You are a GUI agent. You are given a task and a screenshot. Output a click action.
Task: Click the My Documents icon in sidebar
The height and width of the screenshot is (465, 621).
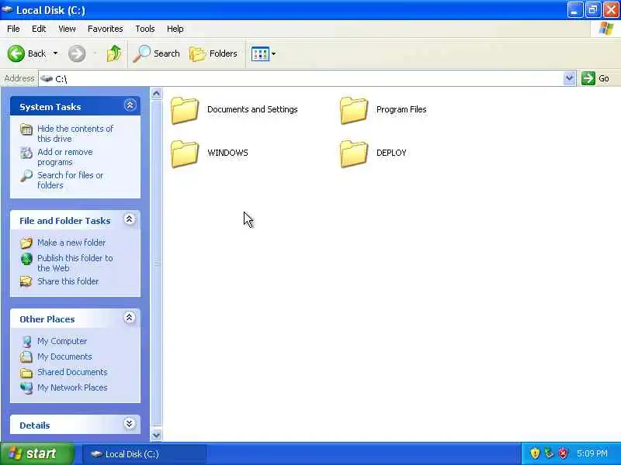point(26,356)
